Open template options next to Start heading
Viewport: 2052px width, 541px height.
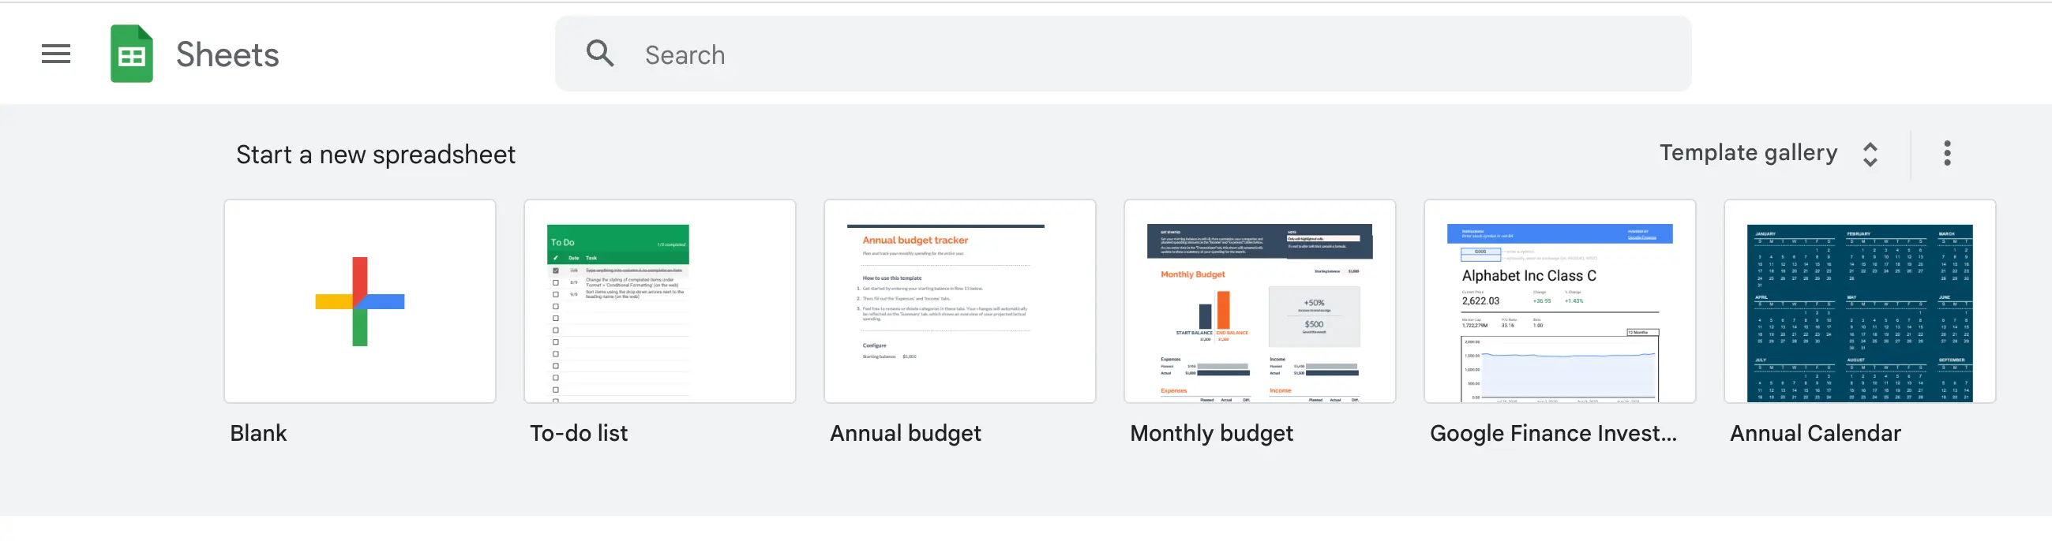(x=1948, y=153)
